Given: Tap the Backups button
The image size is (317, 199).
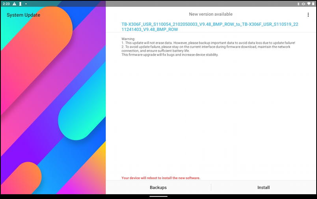Looking at the screenshot, I should click(158, 188).
